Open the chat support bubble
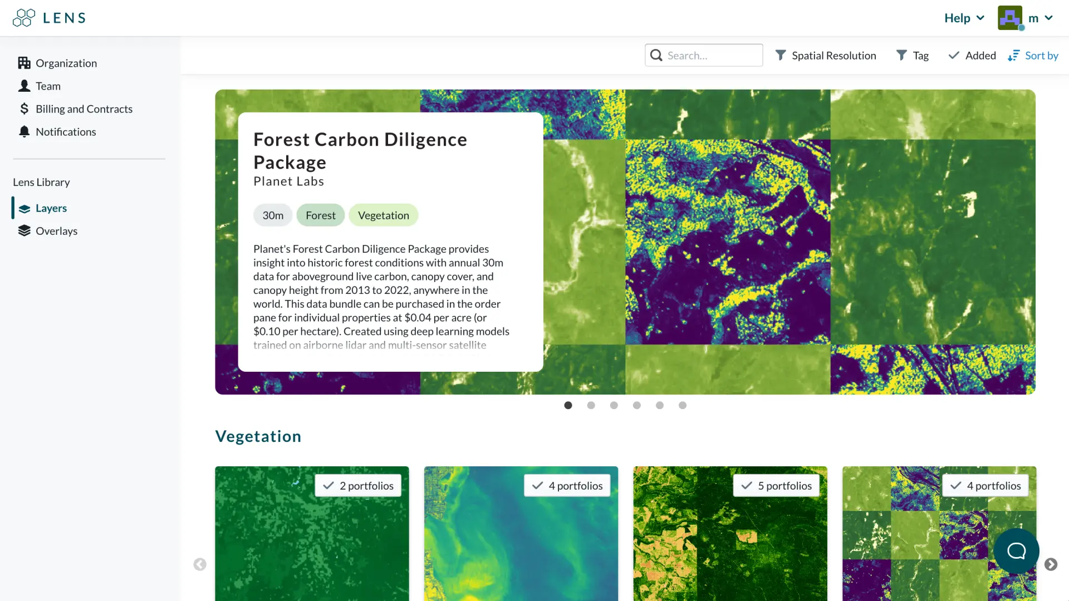The image size is (1069, 601). (x=1016, y=551)
